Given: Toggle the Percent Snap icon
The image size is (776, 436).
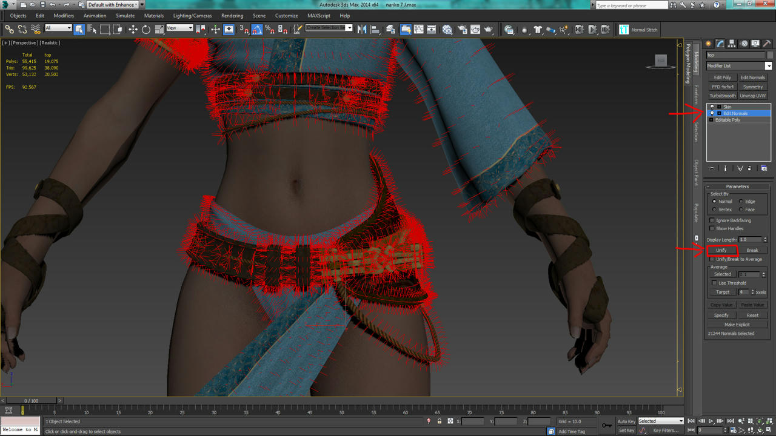Looking at the screenshot, I should (x=270, y=29).
